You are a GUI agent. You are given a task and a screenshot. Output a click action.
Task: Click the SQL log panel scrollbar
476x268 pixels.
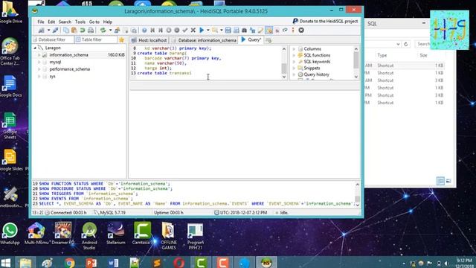357,194
